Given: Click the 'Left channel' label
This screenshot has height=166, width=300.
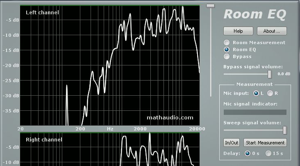Looking at the screenshot, I should tap(42, 13).
